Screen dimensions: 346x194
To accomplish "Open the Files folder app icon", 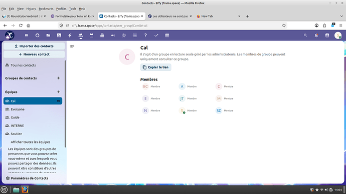I will click(x=48, y=35).
